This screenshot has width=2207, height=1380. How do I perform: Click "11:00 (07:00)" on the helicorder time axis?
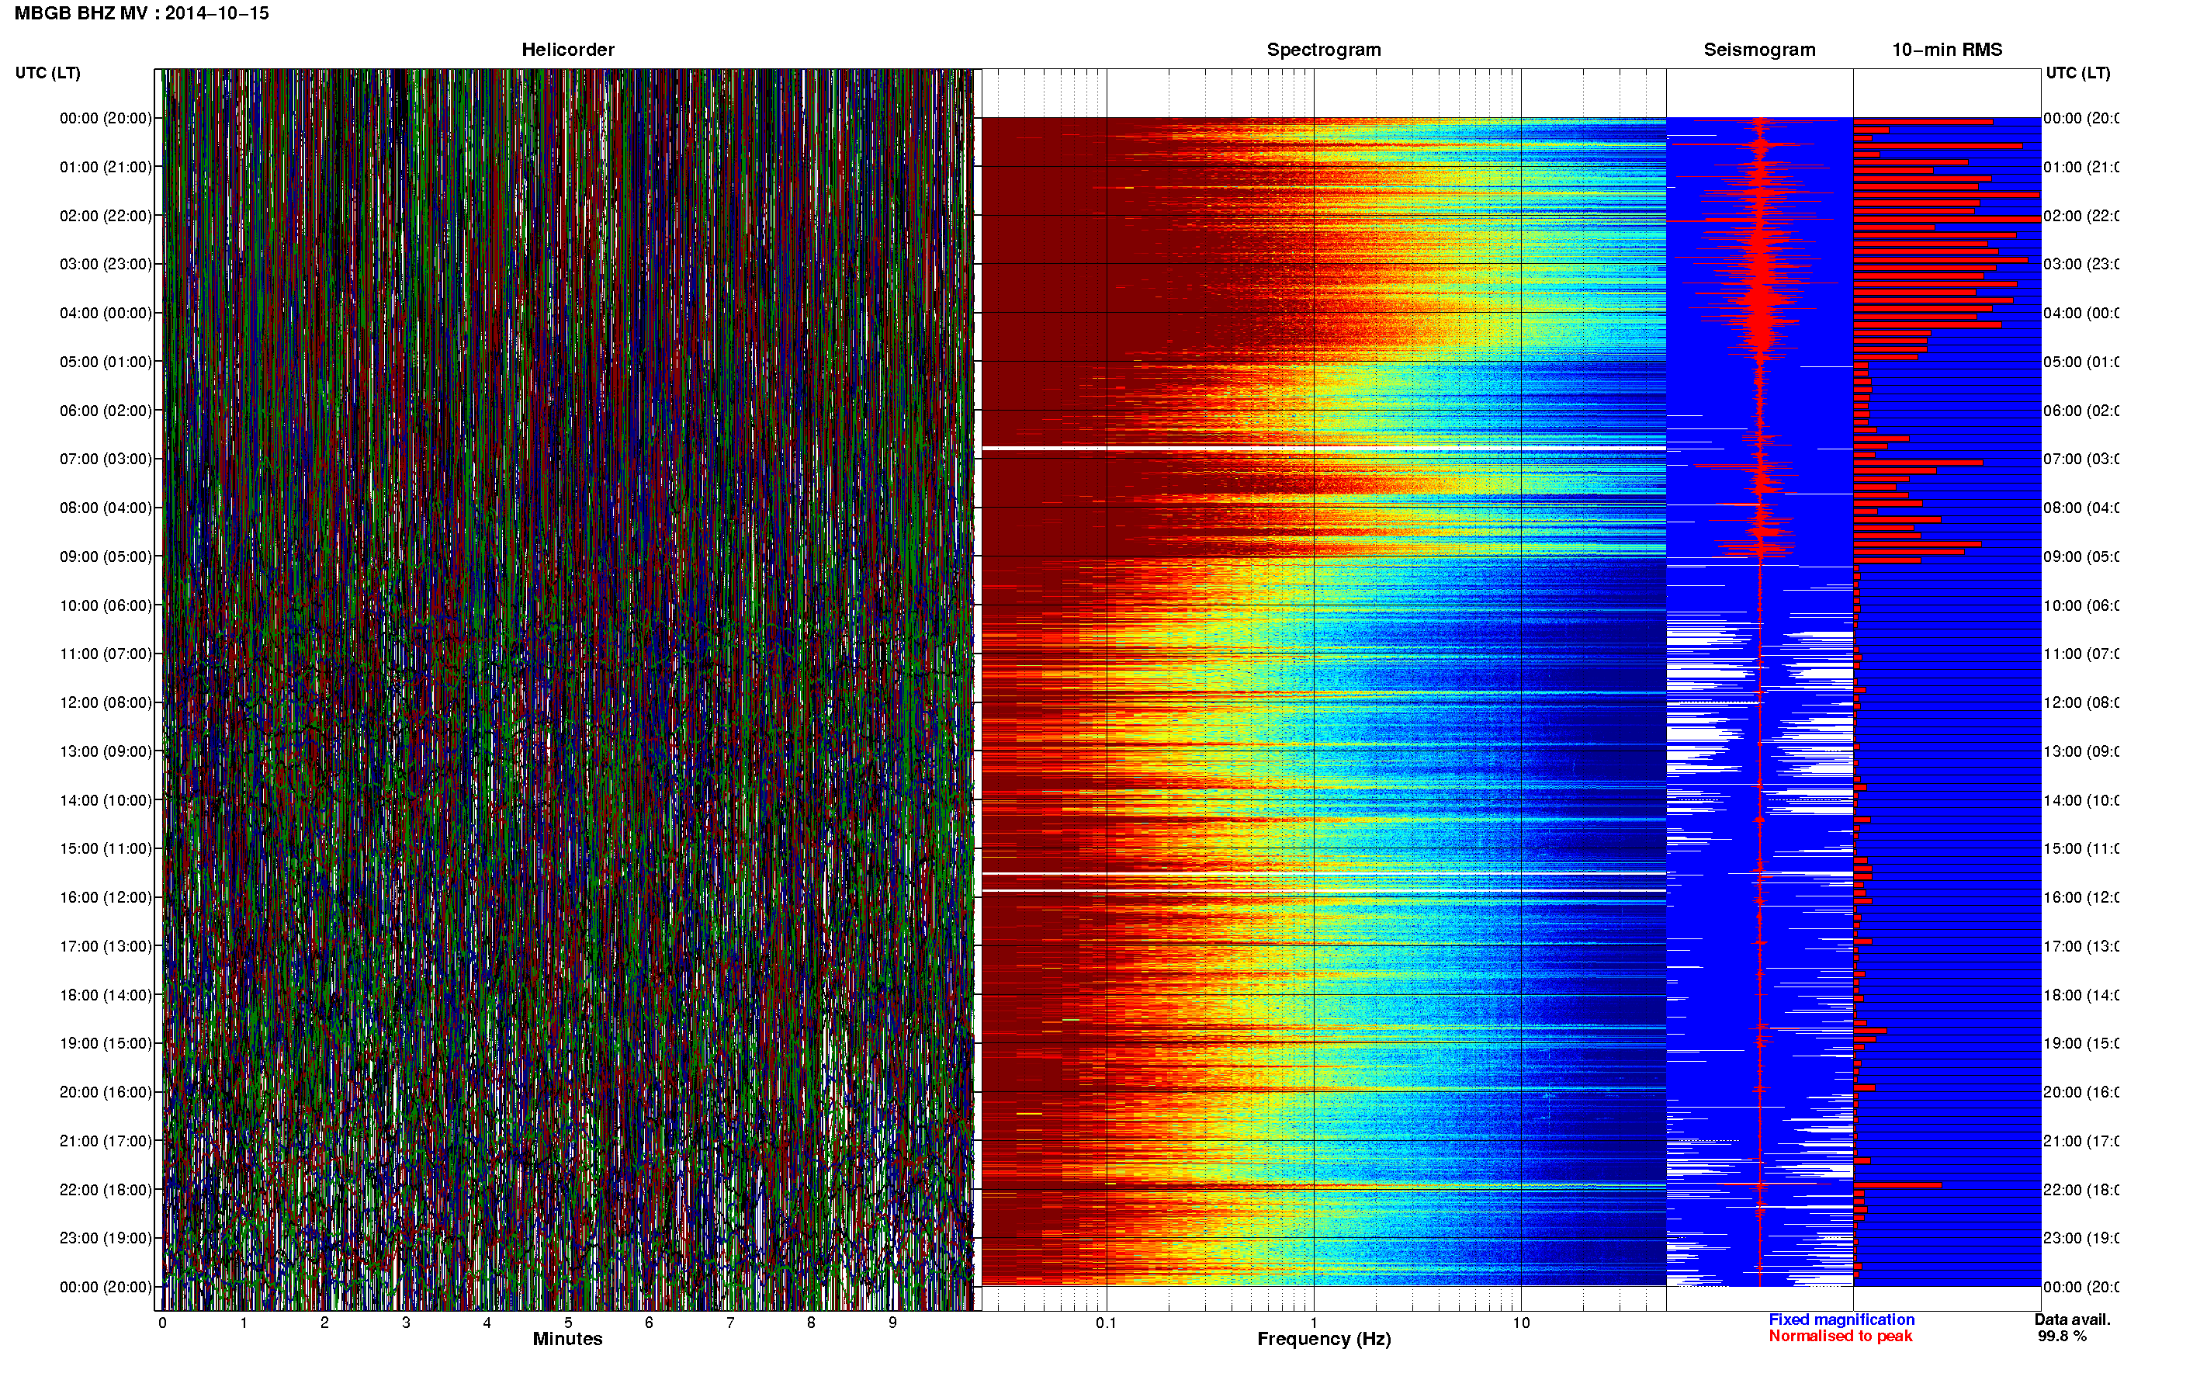(x=106, y=654)
